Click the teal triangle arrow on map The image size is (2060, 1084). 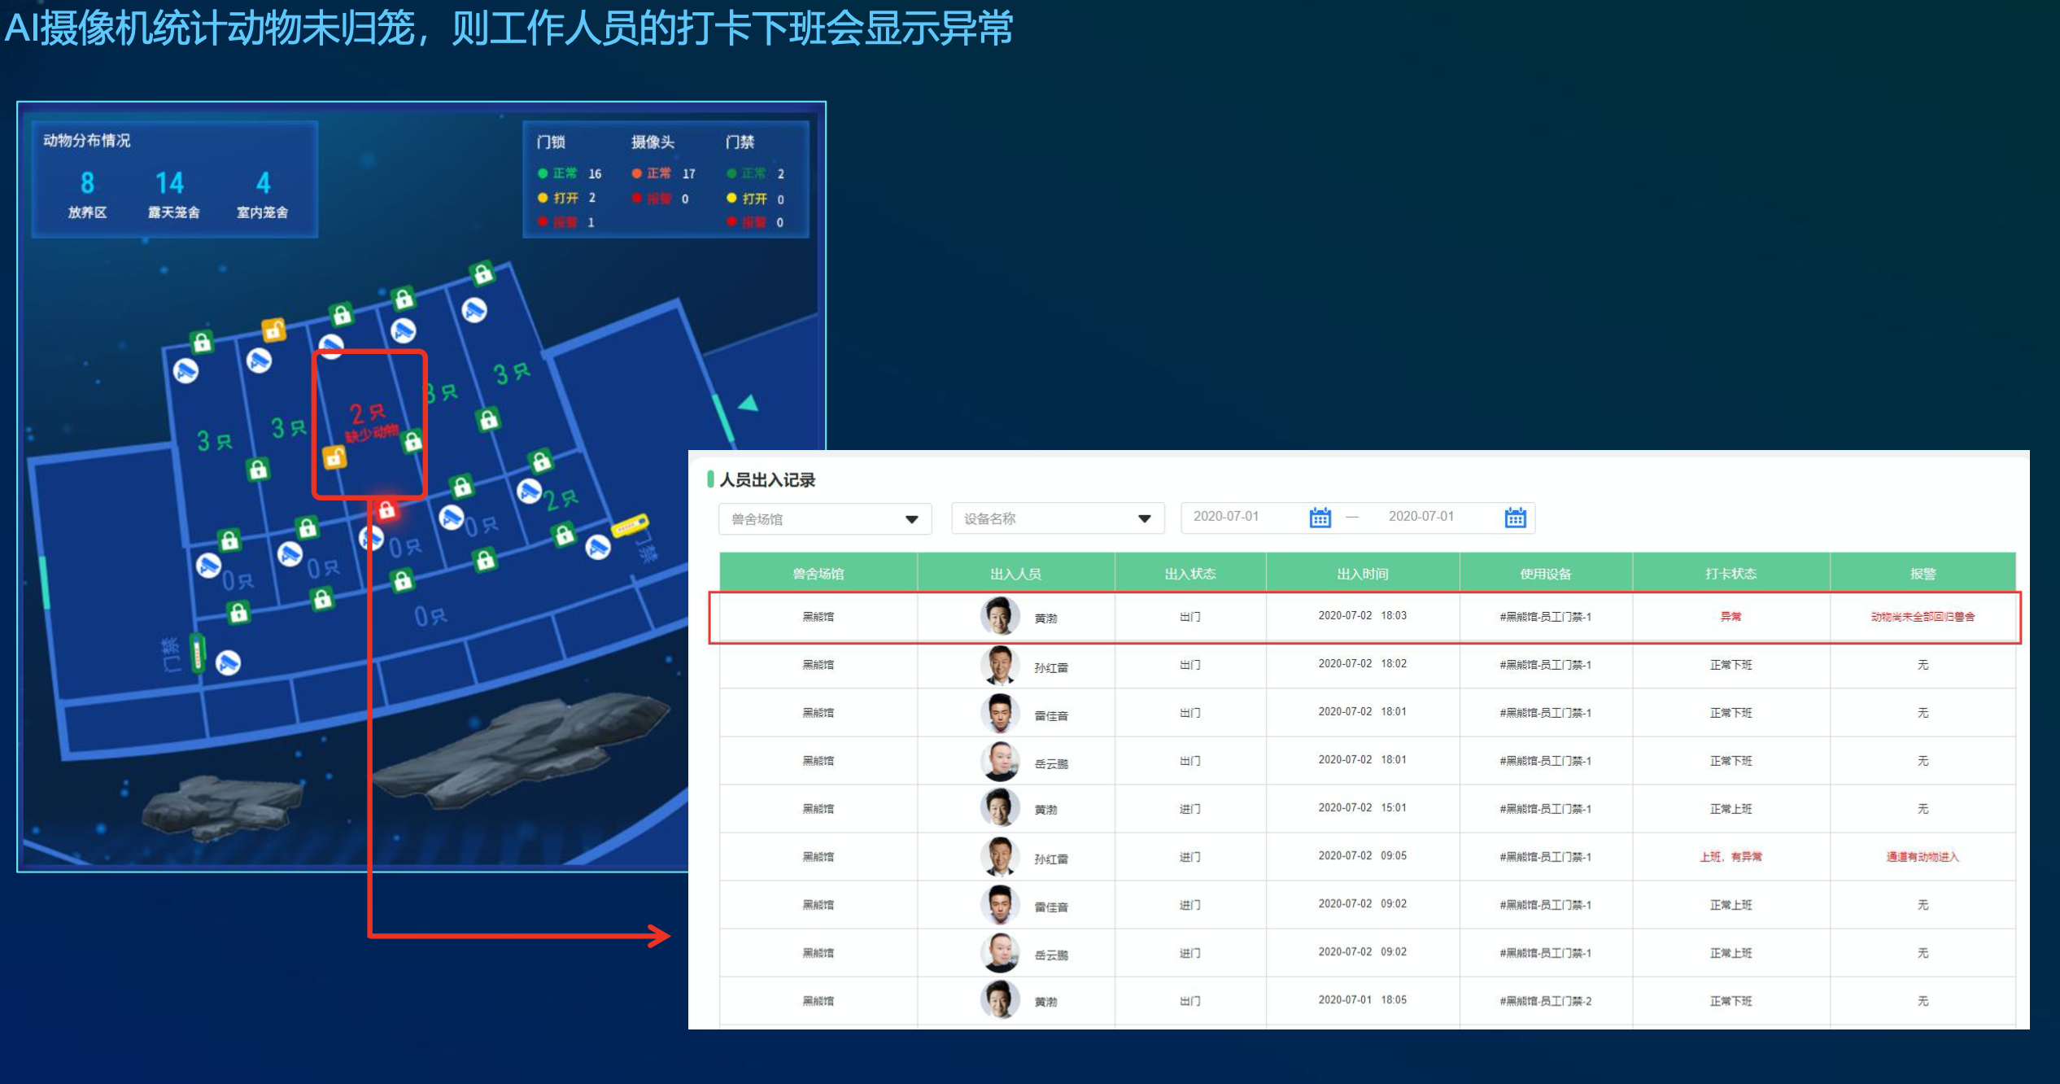click(748, 402)
